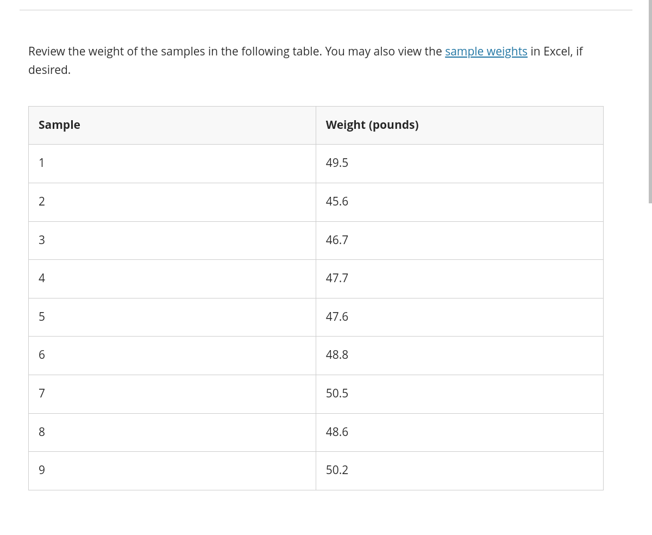Click the 49.5 weight cell

460,164
